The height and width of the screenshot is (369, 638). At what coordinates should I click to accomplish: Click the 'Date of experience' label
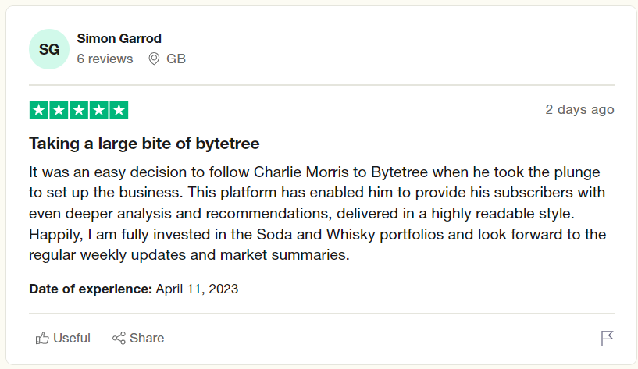click(x=90, y=289)
